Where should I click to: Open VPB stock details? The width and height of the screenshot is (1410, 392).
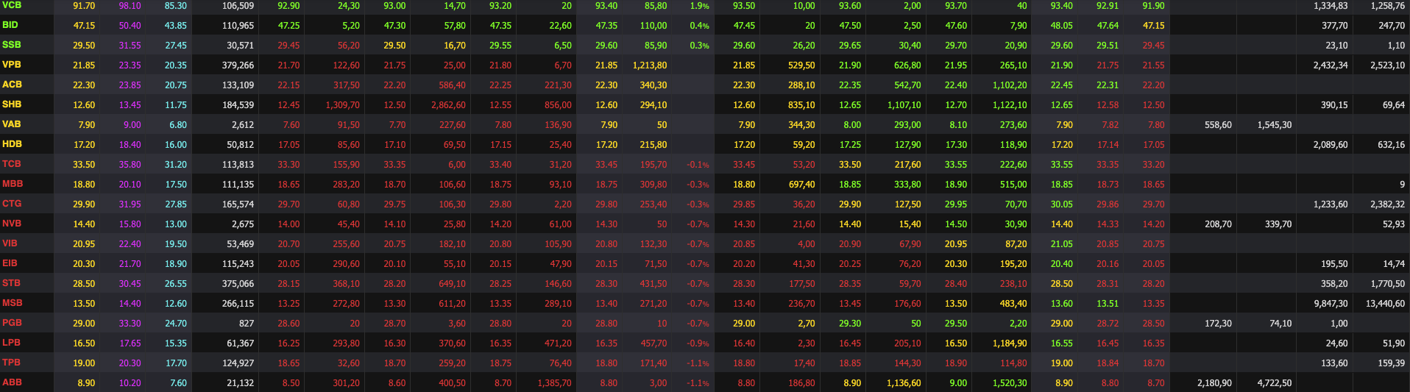point(12,65)
